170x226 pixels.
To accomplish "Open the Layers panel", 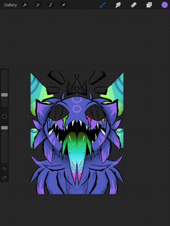I will (149, 5).
